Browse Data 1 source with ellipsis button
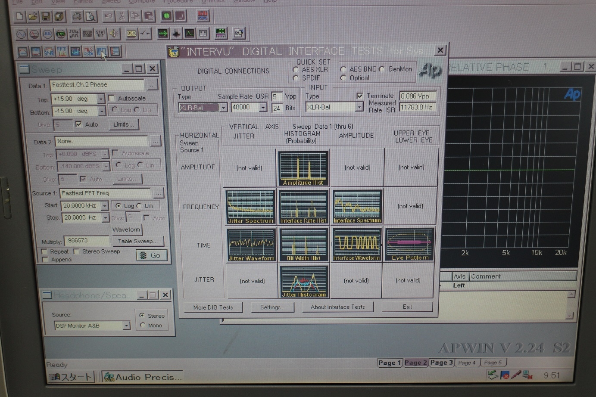 point(152,85)
